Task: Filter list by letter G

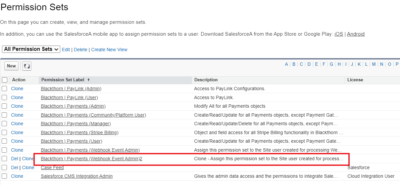Action: point(331,64)
